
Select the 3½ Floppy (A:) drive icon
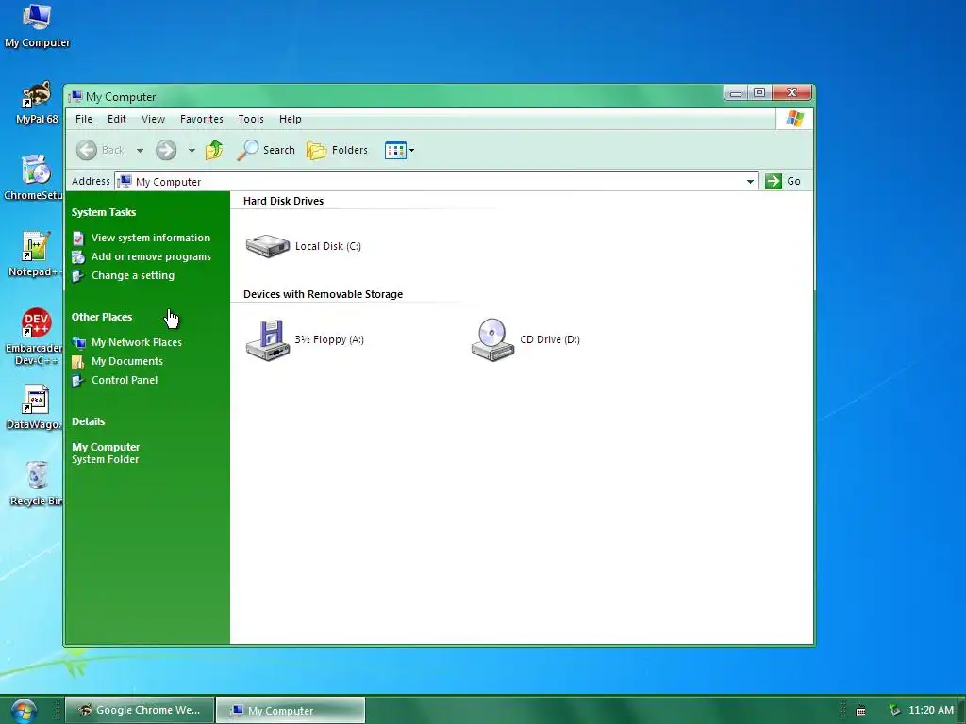(267, 339)
